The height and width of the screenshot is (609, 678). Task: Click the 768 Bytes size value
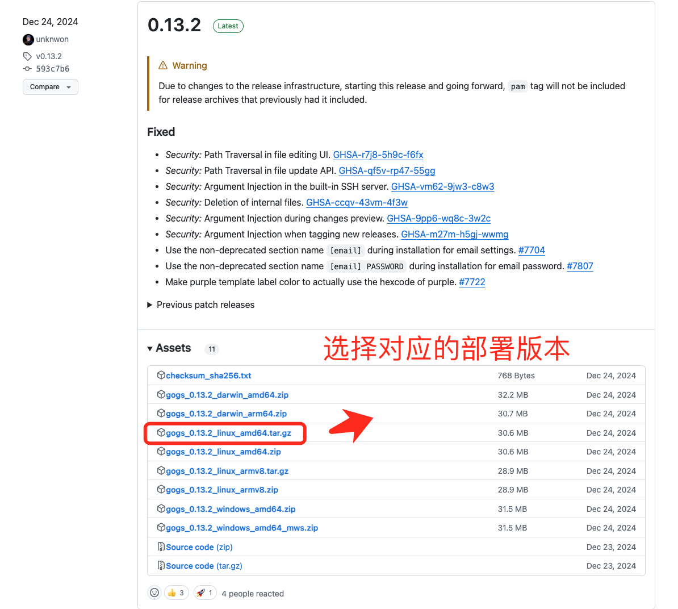pos(516,376)
